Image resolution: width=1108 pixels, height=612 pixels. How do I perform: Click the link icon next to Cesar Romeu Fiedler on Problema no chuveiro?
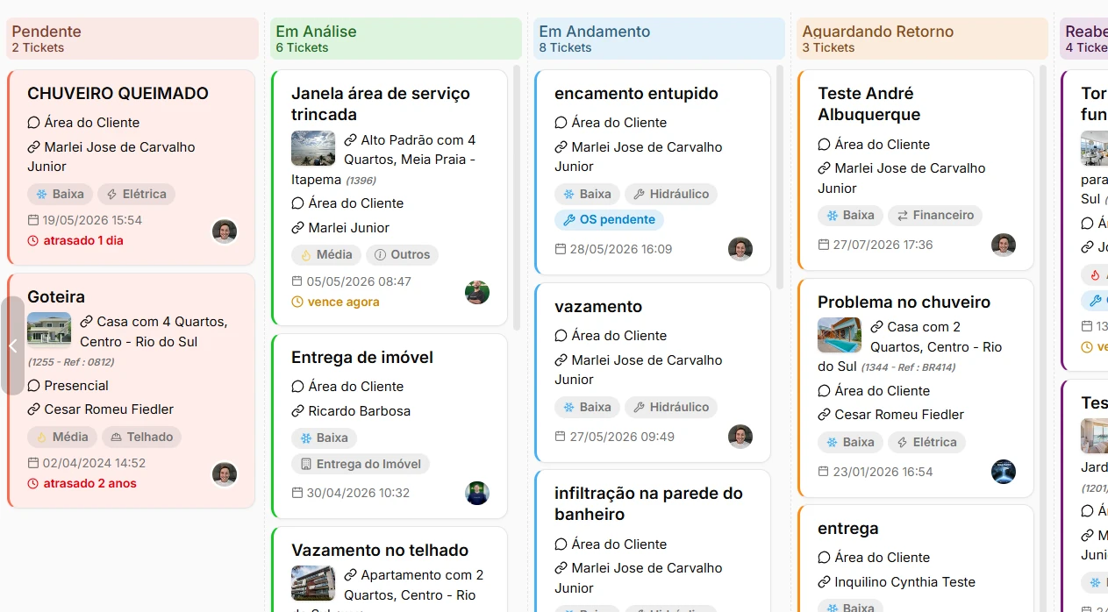click(x=824, y=415)
